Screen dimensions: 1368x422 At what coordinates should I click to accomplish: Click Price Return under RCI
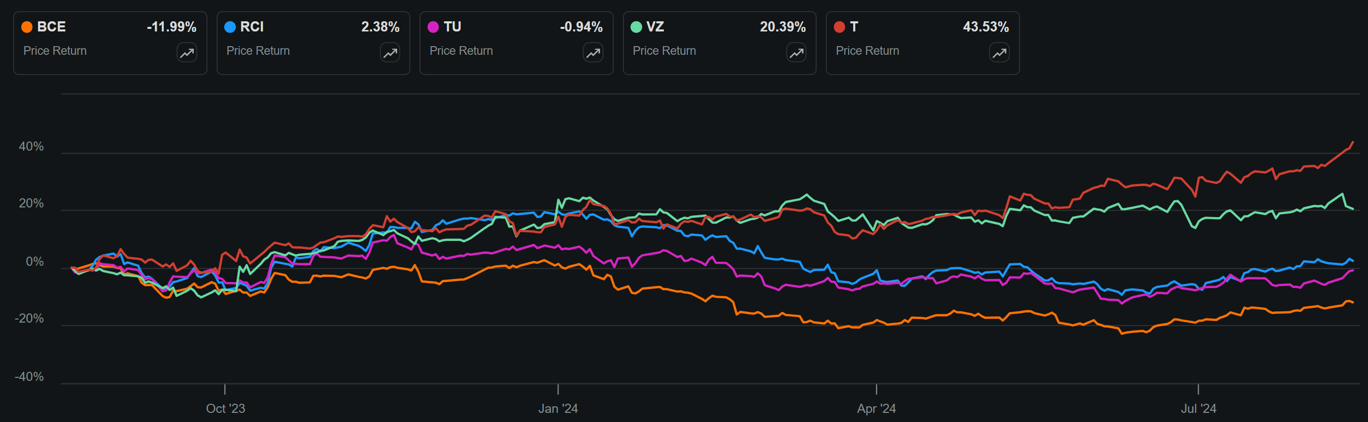point(258,51)
